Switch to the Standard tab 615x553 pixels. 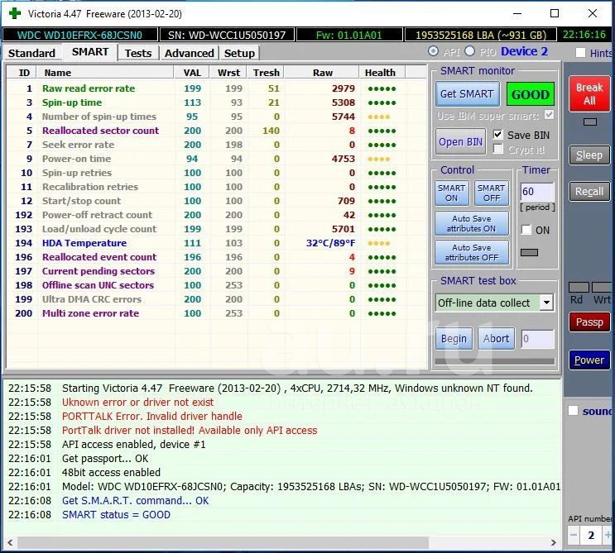[31, 53]
